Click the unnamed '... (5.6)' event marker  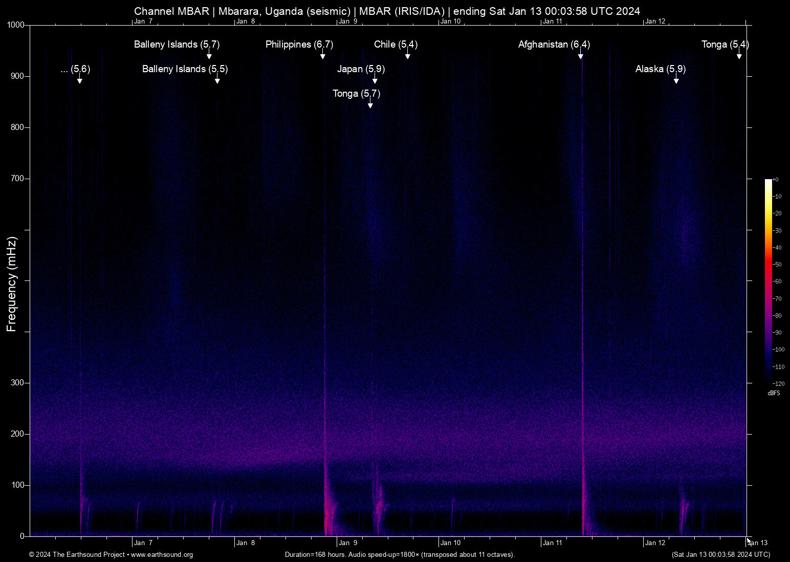(x=80, y=80)
